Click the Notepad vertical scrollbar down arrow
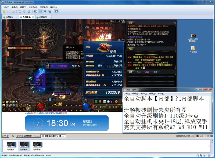This screenshot has width=215, height=158. click(210, 131)
